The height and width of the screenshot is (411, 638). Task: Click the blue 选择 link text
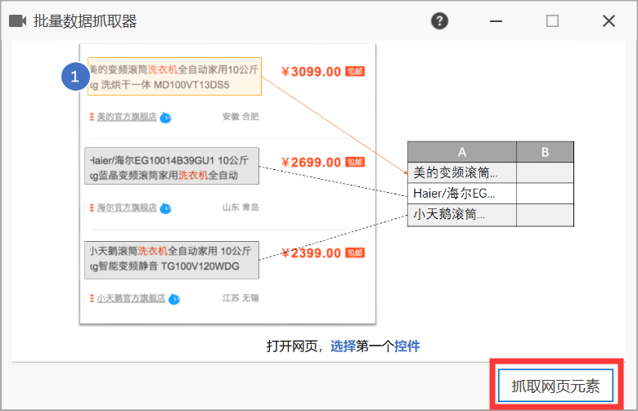coord(343,346)
